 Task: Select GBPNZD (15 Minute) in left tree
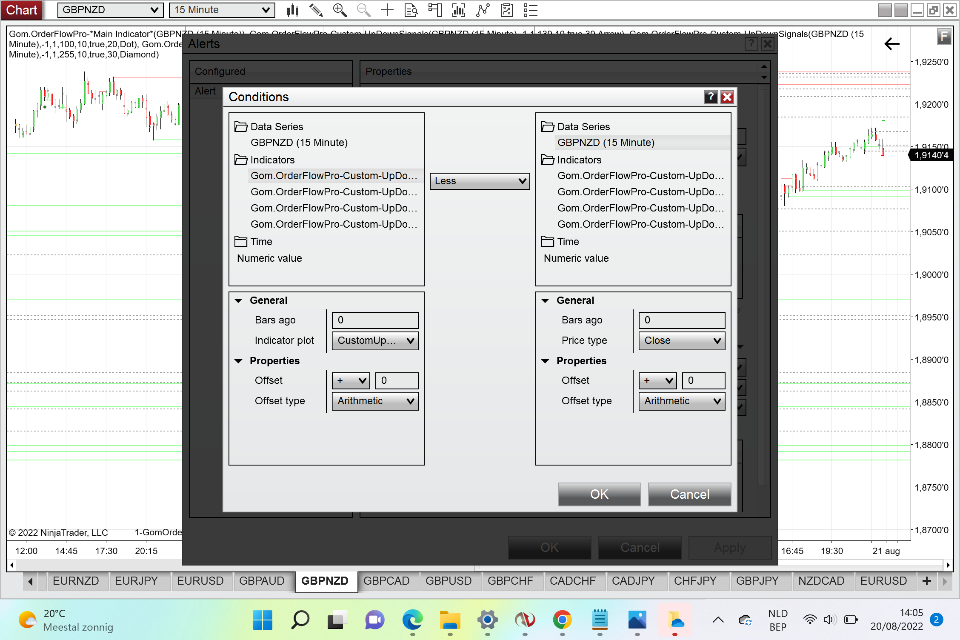pos(299,143)
